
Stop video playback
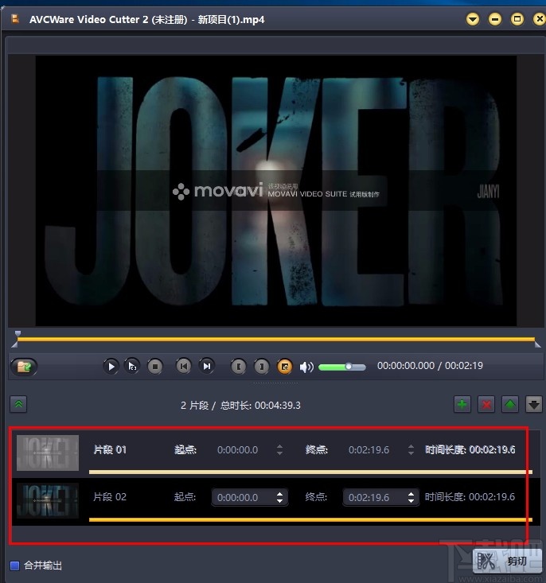pos(155,367)
